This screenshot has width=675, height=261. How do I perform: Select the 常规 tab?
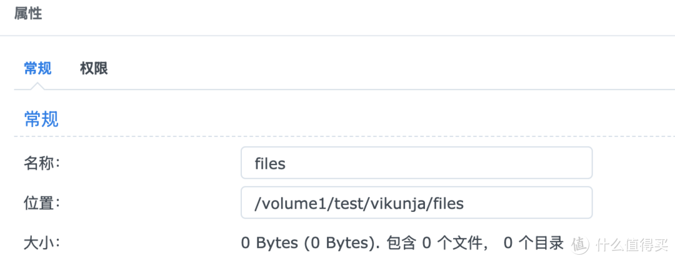[x=37, y=69]
